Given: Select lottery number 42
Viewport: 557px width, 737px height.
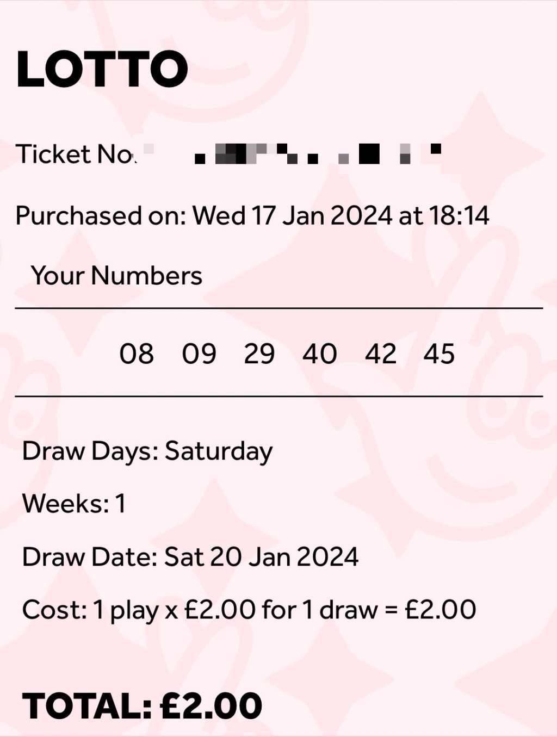Looking at the screenshot, I should pos(381,354).
